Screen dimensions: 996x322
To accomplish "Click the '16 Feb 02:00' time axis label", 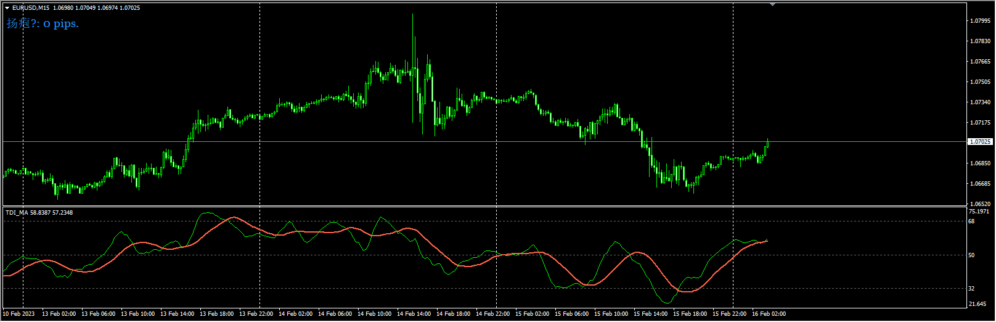I will [768, 314].
